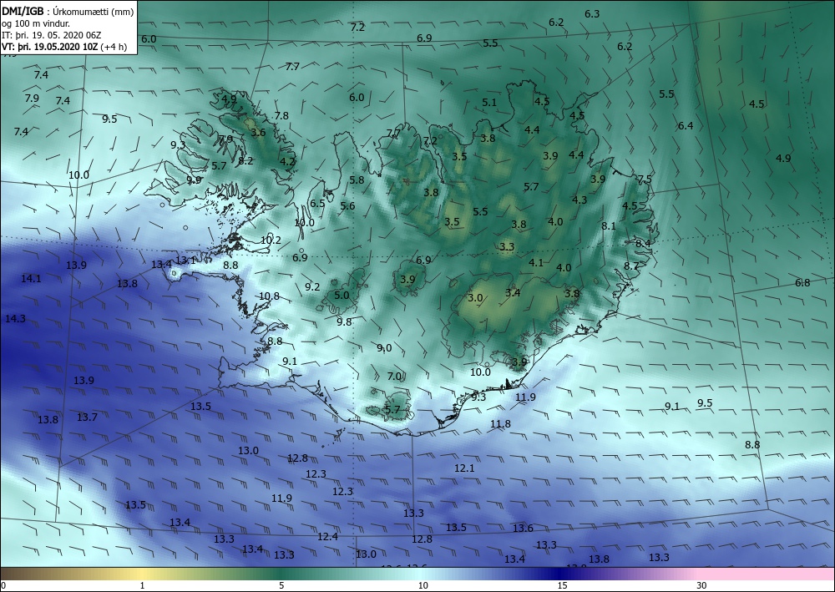The height and width of the screenshot is (592, 835).
Task: Click the 4.2 value on the map
Action: tap(287, 161)
